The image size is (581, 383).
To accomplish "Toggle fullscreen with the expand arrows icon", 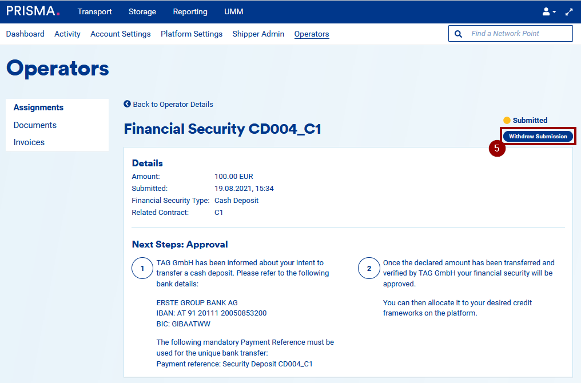I will [568, 11].
